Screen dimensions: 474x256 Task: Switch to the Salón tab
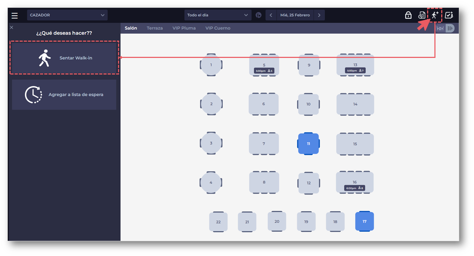pos(131,28)
